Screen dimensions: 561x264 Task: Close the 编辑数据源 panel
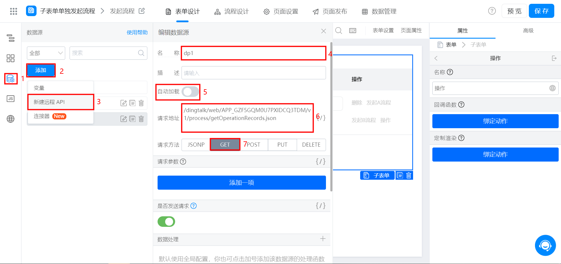click(324, 31)
